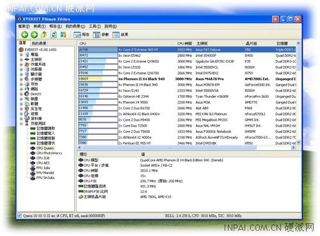Select the FPU Julia benchmark item
The width and height of the screenshot is (320, 236).
pos(44,168)
